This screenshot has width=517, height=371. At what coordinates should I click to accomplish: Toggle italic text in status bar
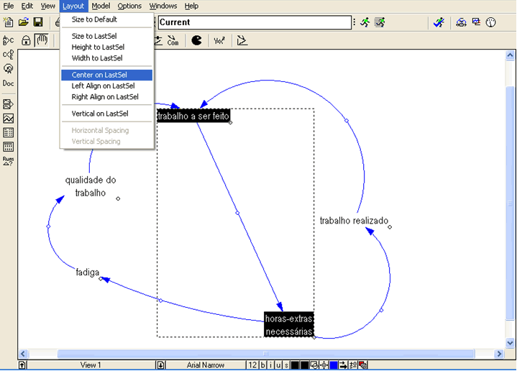click(270, 365)
